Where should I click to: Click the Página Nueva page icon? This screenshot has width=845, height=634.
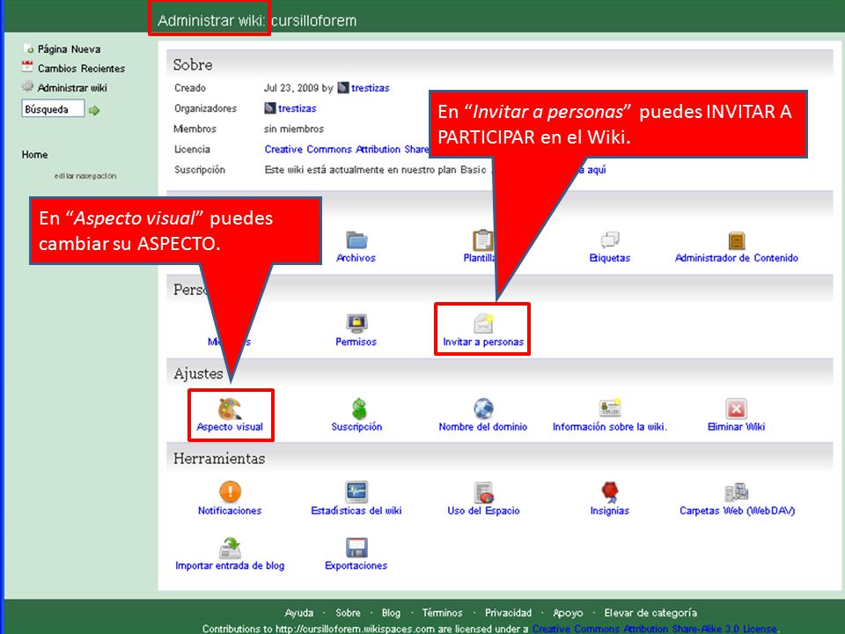pos(28,48)
